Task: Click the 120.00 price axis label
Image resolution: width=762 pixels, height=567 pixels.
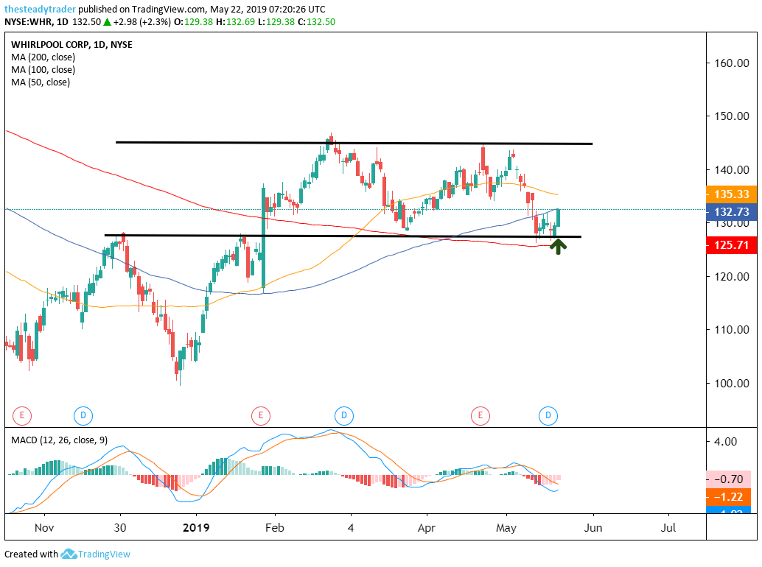Action: pyautogui.click(x=731, y=277)
